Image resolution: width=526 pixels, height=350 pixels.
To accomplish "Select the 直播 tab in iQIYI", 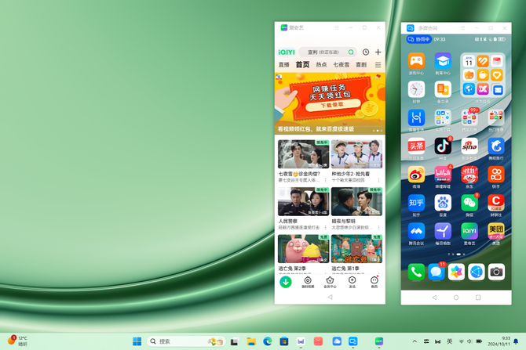I will point(284,65).
